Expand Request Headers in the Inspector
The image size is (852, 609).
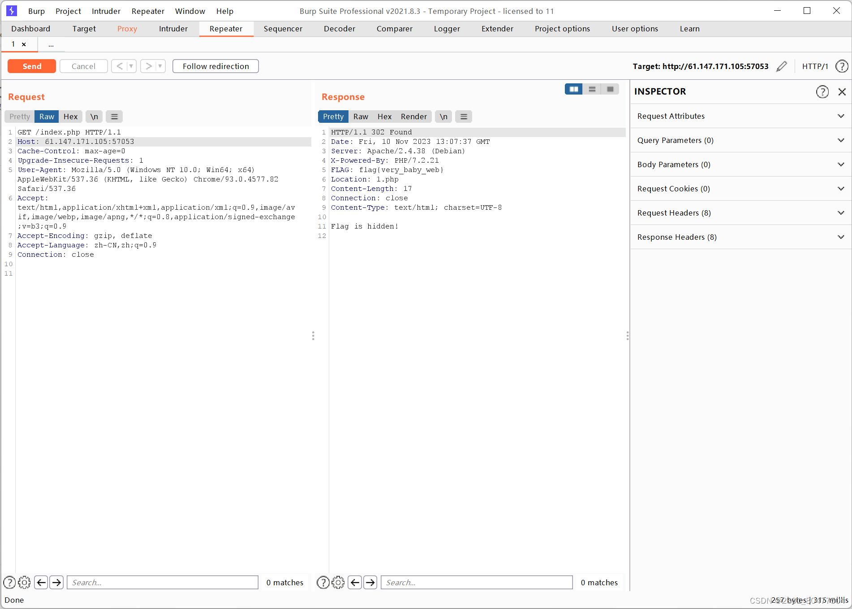[x=841, y=213]
